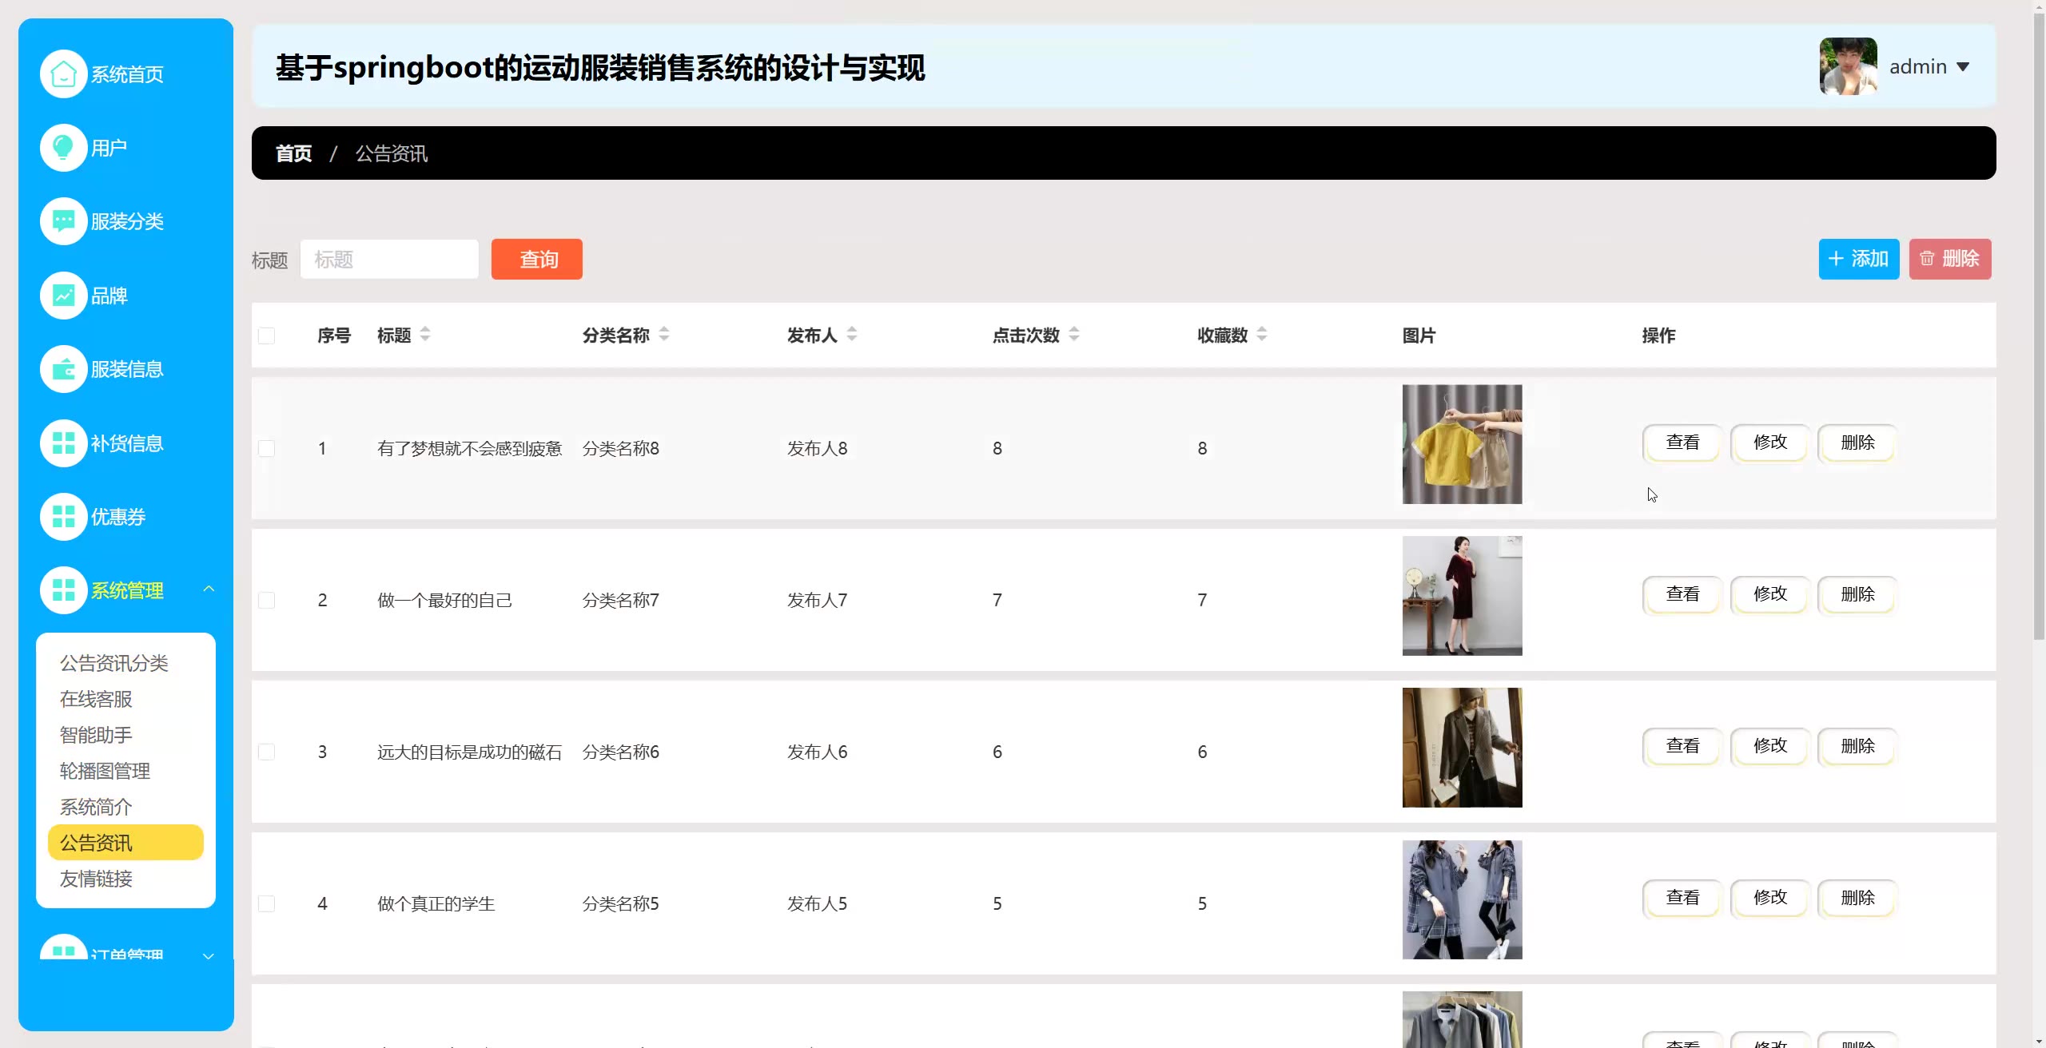The height and width of the screenshot is (1048, 2046).
Task: Click the chart icon beside 品牌
Action: click(63, 296)
